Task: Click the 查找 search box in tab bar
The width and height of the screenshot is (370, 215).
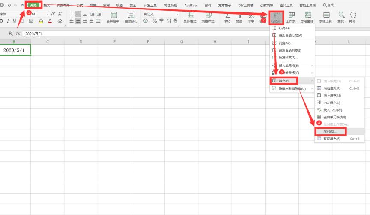Action: [328, 5]
